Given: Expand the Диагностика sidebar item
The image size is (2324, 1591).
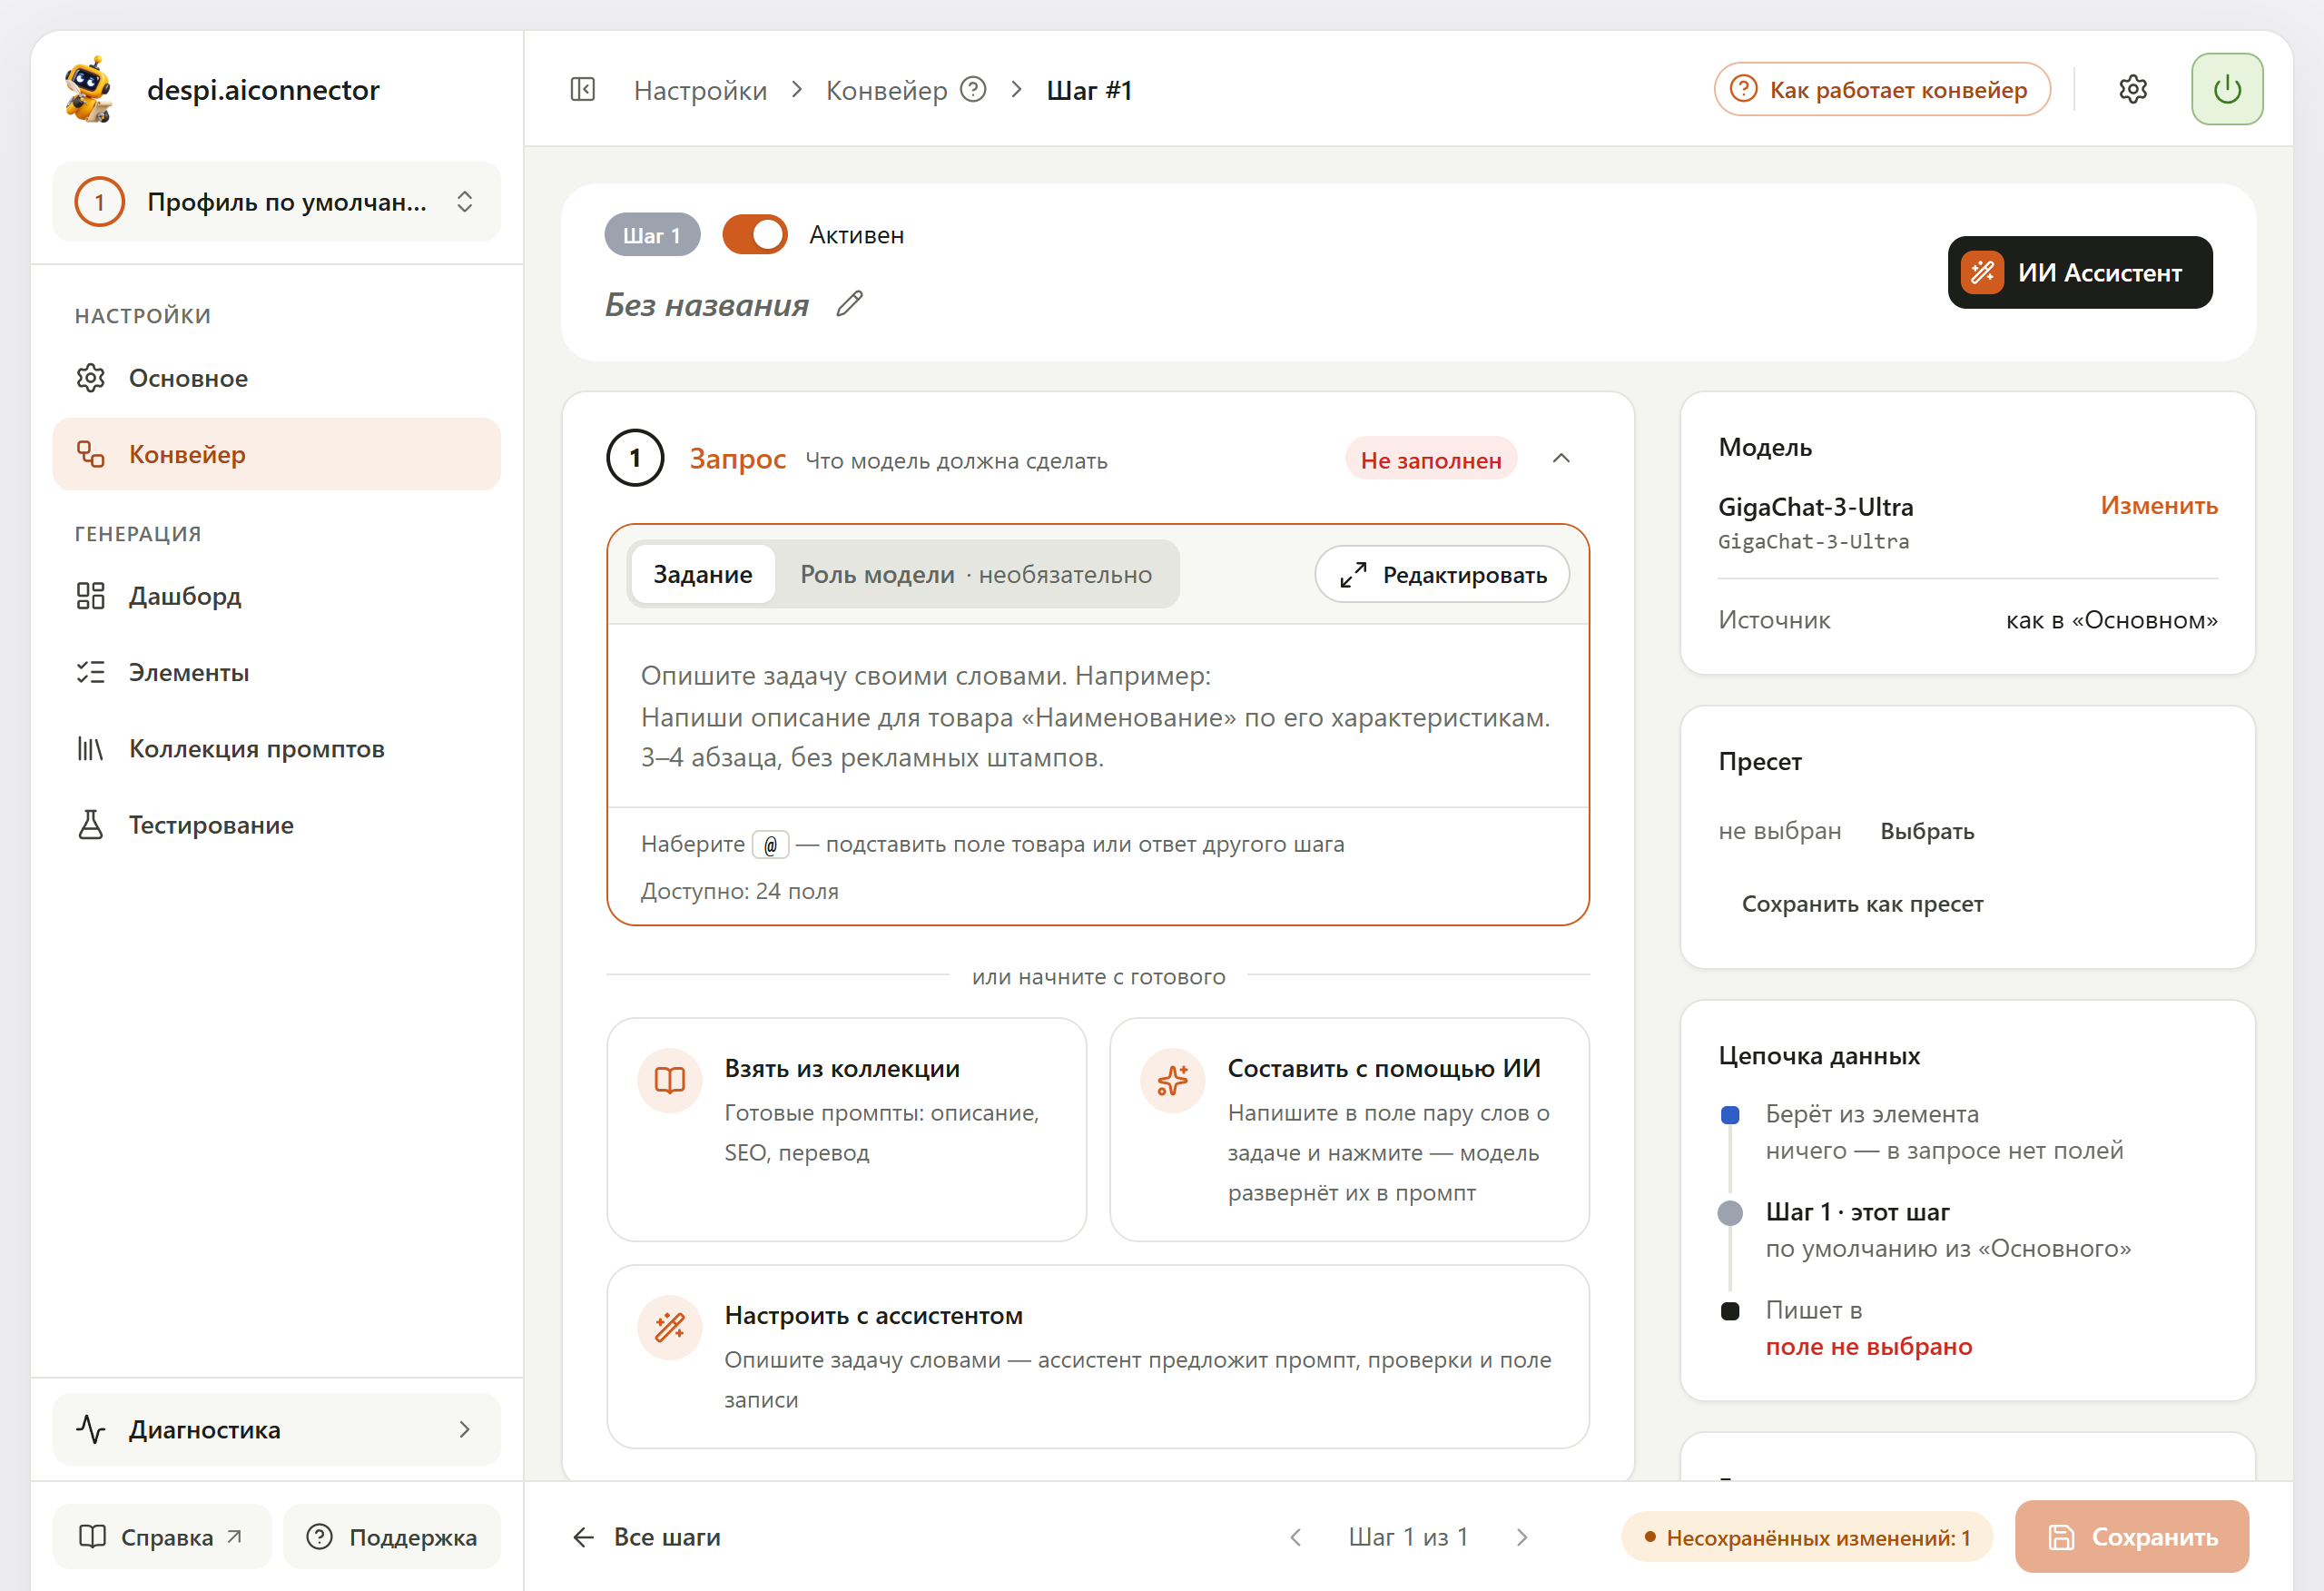Looking at the screenshot, I should click(x=277, y=1428).
